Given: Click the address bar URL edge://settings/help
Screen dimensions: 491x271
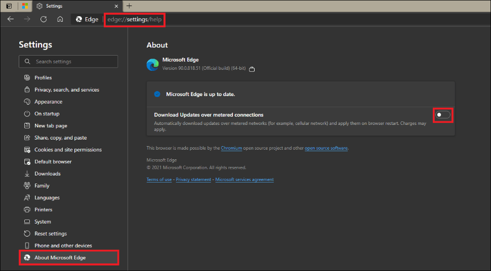Looking at the screenshot, I should pyautogui.click(x=134, y=19).
